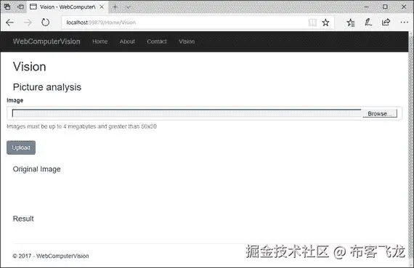
Task: Open the Contact page
Action: click(157, 41)
